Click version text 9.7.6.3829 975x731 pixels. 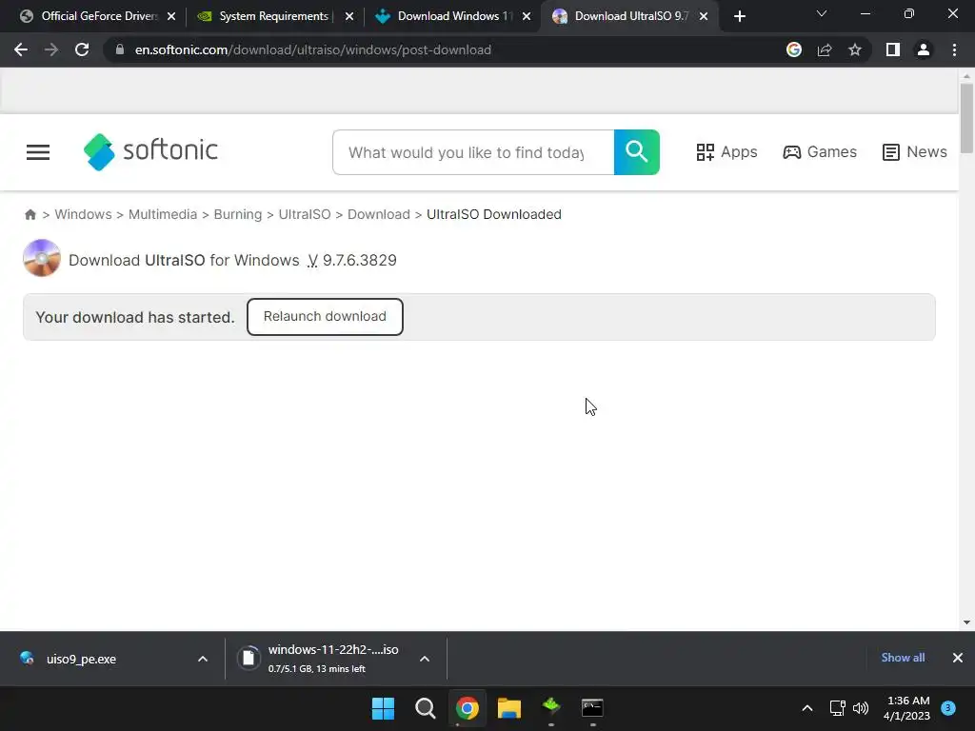coord(359,260)
